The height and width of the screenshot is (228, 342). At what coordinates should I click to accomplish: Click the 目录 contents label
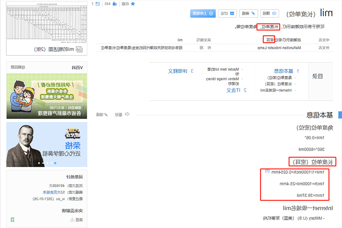coord(318,76)
